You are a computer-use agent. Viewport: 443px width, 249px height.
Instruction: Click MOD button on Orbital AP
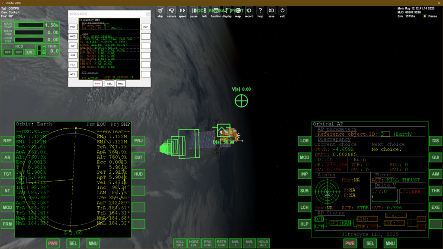point(304,157)
